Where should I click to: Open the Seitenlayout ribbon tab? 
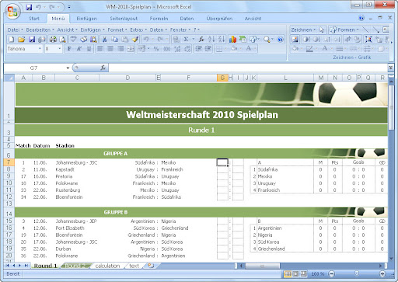pos(124,19)
